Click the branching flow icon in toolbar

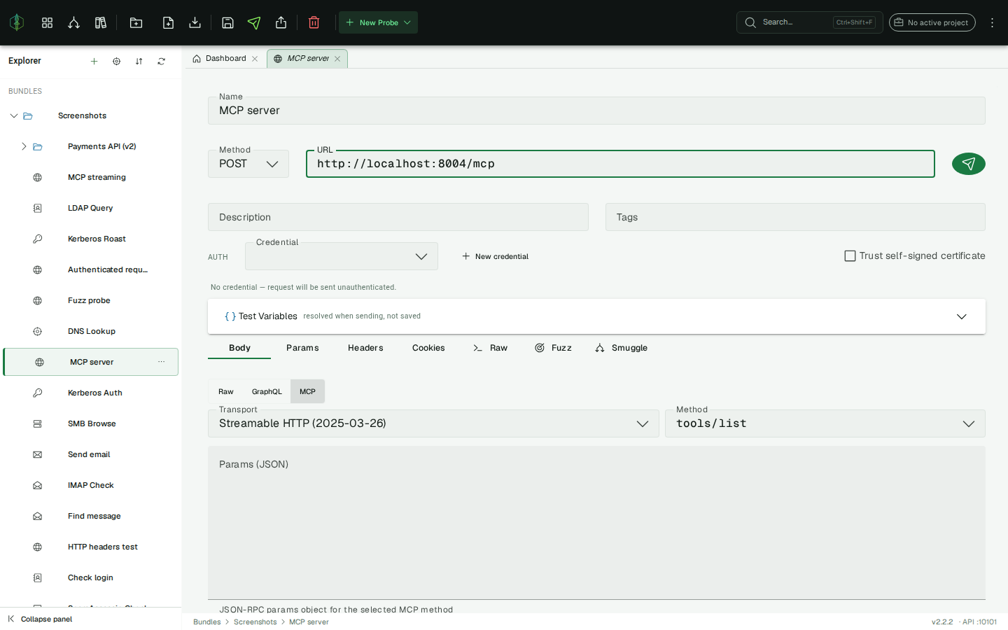[73, 22]
